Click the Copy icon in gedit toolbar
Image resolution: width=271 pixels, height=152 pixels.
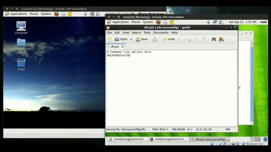pyautogui.click(x=196, y=39)
